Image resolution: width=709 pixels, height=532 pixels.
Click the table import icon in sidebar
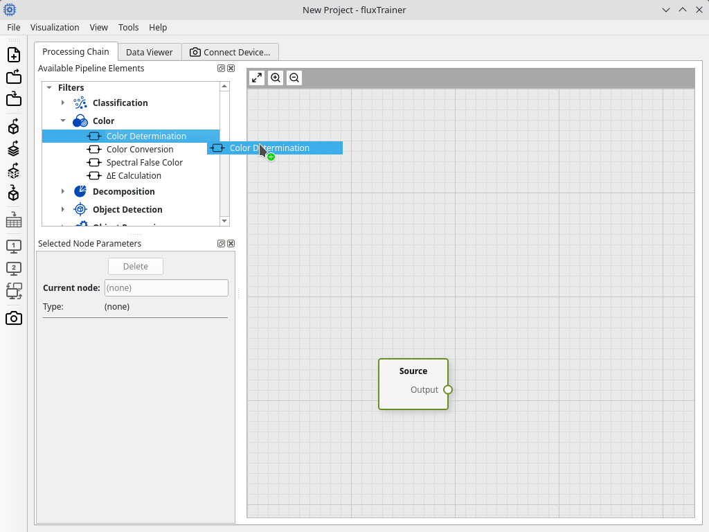(x=14, y=220)
